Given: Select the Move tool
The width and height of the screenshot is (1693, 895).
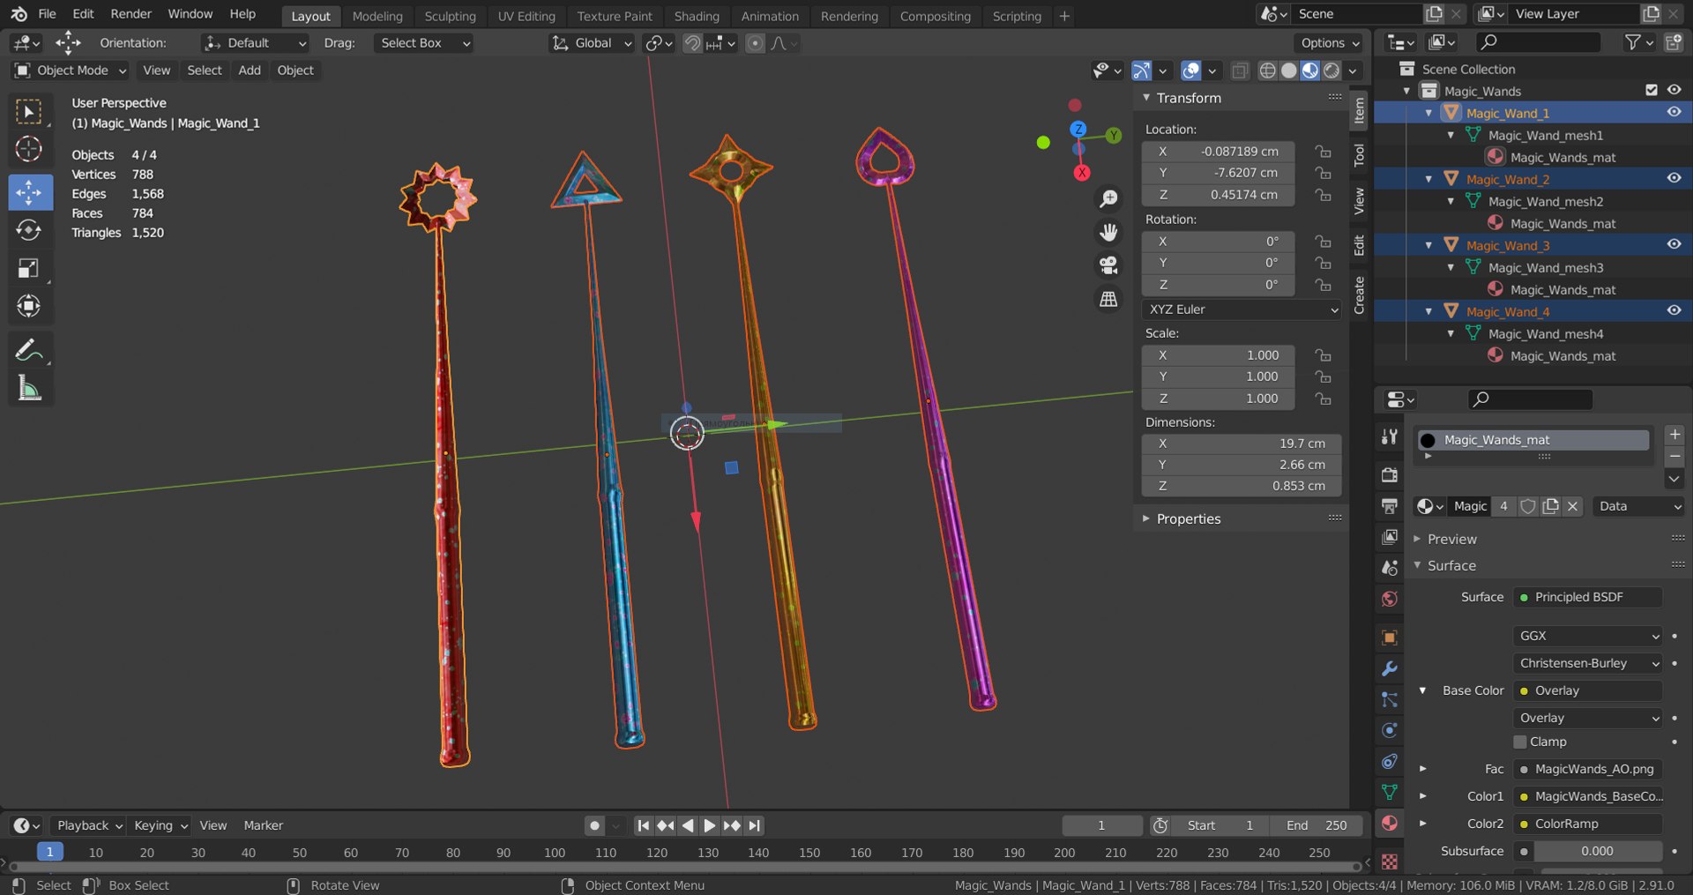Looking at the screenshot, I should click(29, 192).
